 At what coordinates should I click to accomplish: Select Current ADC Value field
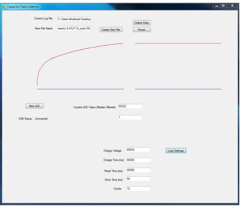pyautogui.click(x=130, y=106)
